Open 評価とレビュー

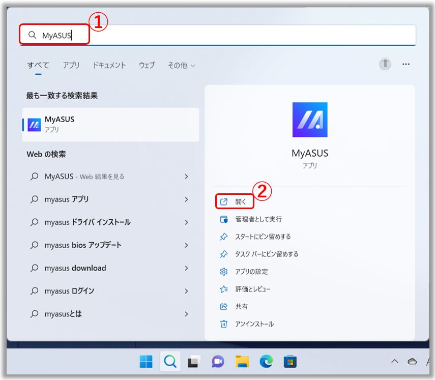pyautogui.click(x=252, y=289)
